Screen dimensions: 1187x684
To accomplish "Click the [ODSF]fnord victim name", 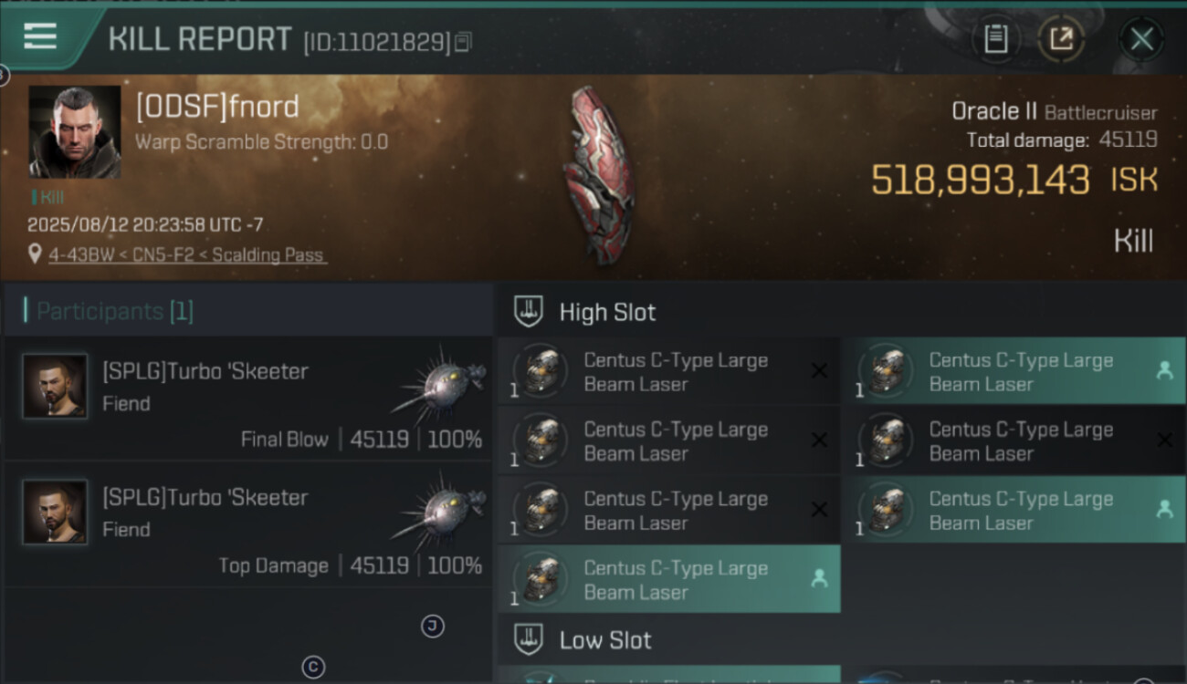I will coord(217,108).
